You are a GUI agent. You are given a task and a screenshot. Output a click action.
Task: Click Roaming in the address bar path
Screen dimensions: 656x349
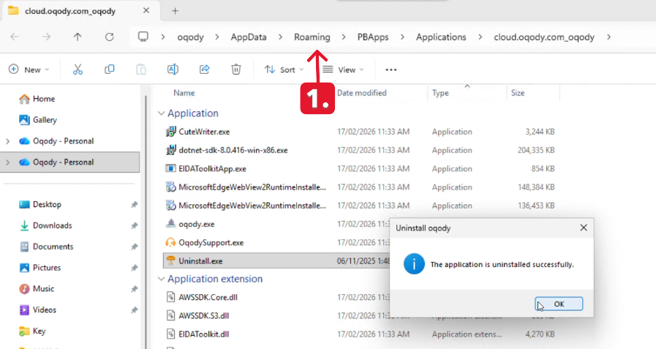pos(312,37)
